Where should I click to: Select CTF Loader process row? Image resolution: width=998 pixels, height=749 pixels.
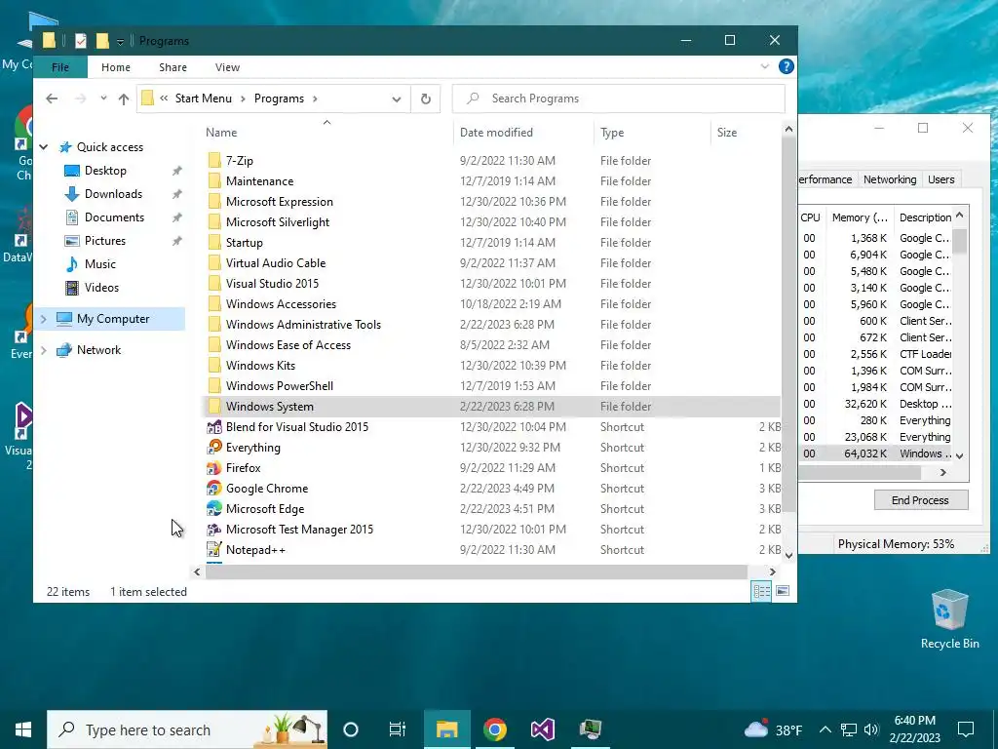tap(876, 354)
